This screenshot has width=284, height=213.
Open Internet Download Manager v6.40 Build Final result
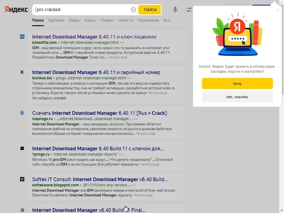(x=89, y=210)
